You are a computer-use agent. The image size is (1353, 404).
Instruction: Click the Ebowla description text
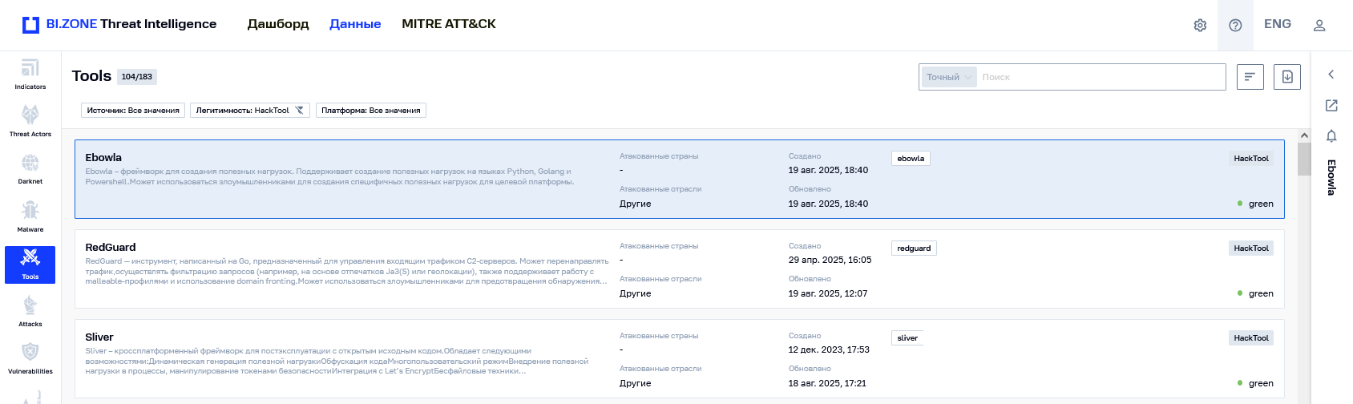[x=329, y=176]
